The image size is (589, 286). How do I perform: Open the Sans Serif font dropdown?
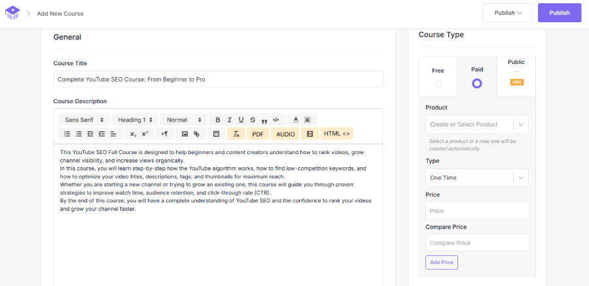pos(84,120)
